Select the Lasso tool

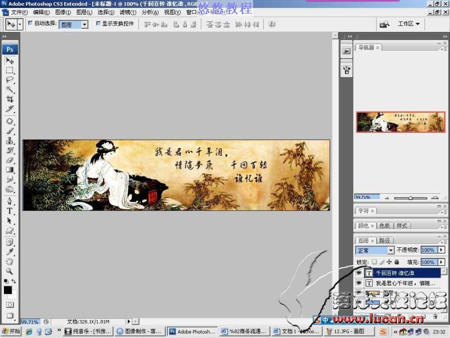pyautogui.click(x=10, y=80)
